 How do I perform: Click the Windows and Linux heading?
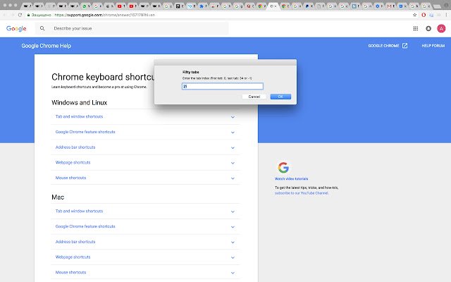79,102
